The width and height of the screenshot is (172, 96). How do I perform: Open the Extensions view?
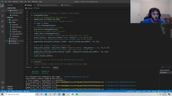coord(2,26)
